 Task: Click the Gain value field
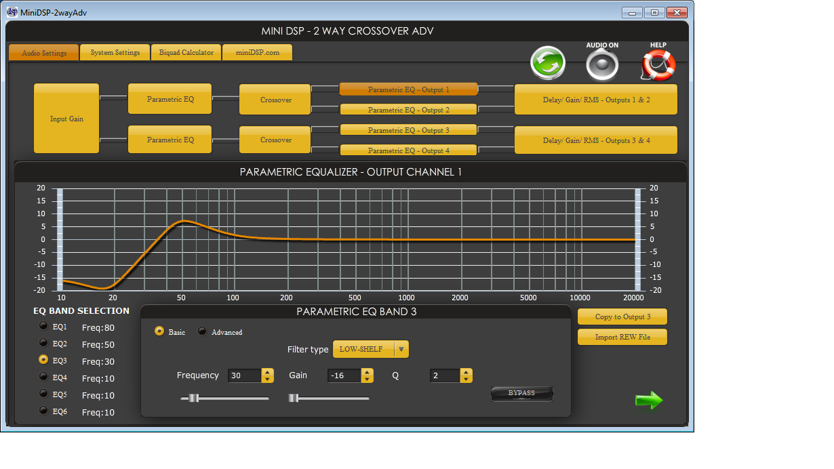click(x=344, y=375)
